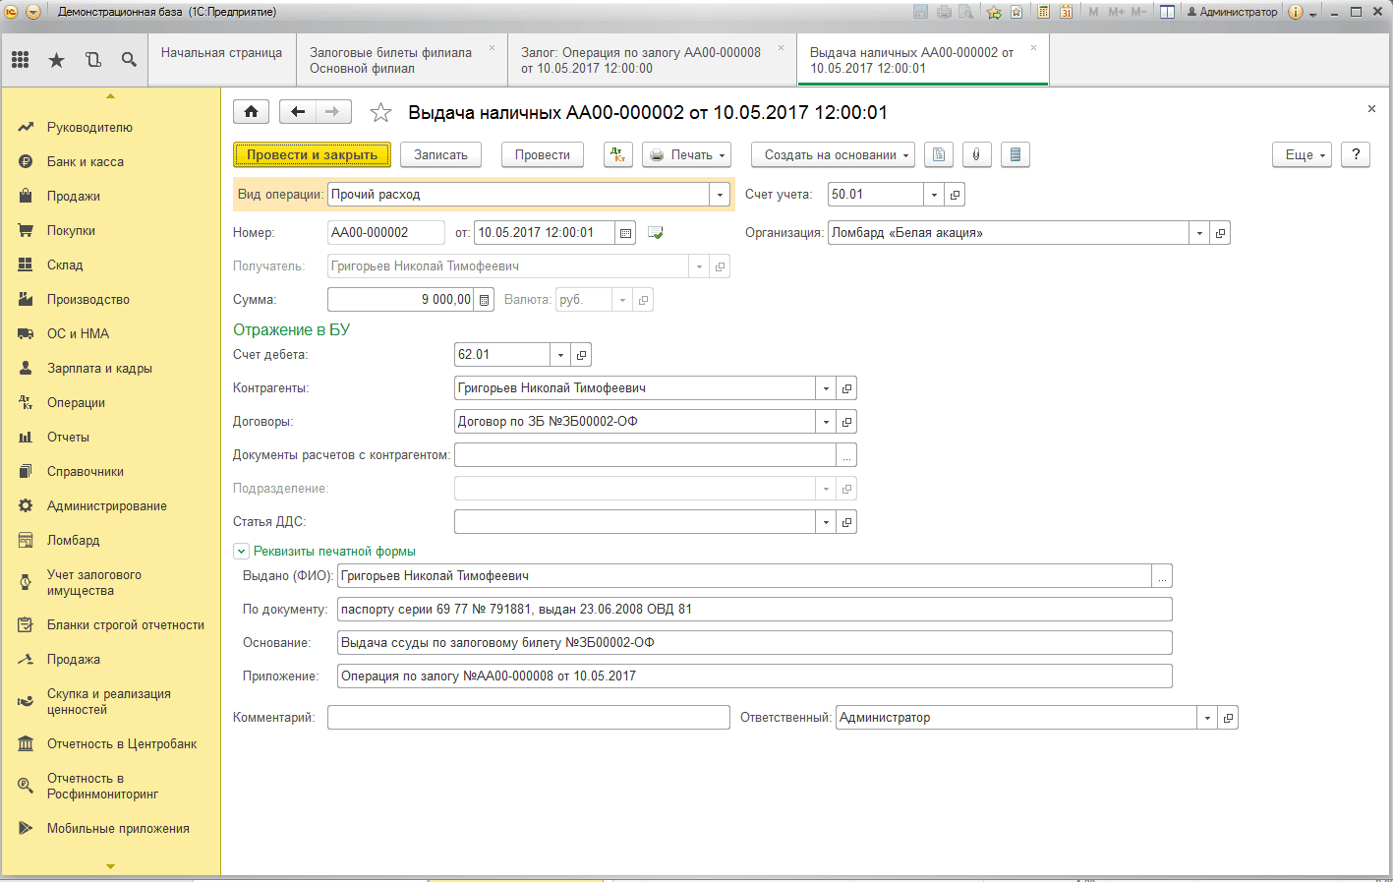The image size is (1393, 882).
Task: Open the sections menu grid icon
Action: click(21, 60)
